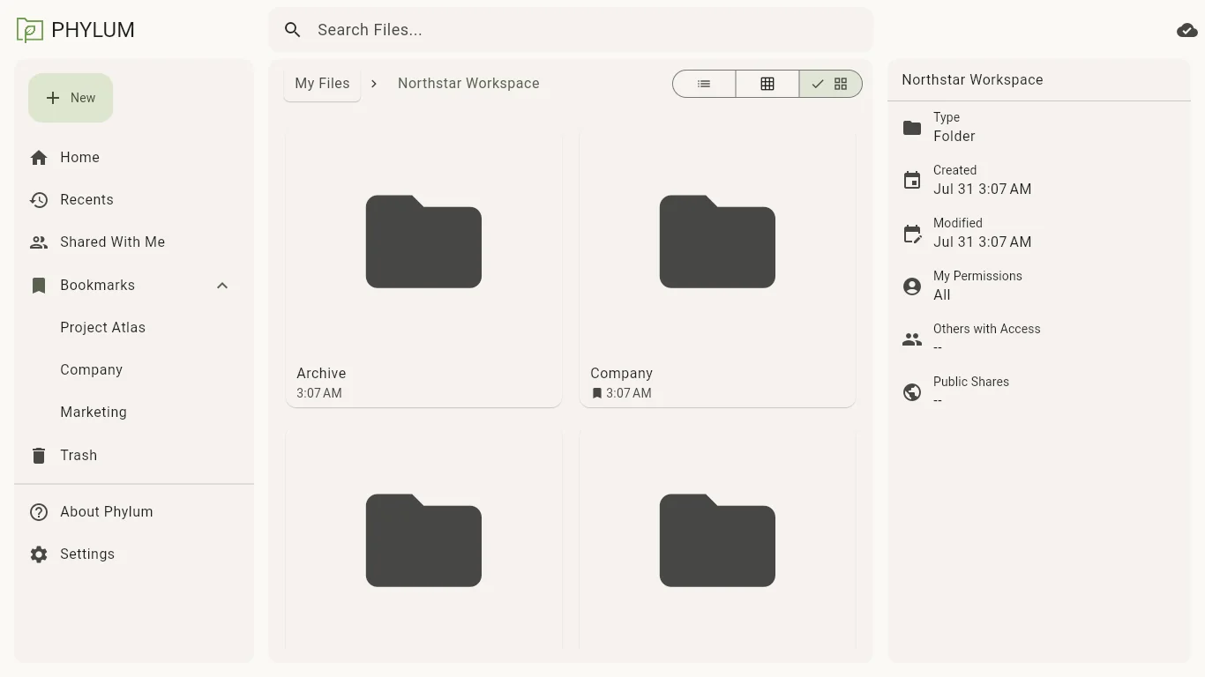Click the Created date Jul 31 3:07 AM
1205x677 pixels.
click(983, 190)
